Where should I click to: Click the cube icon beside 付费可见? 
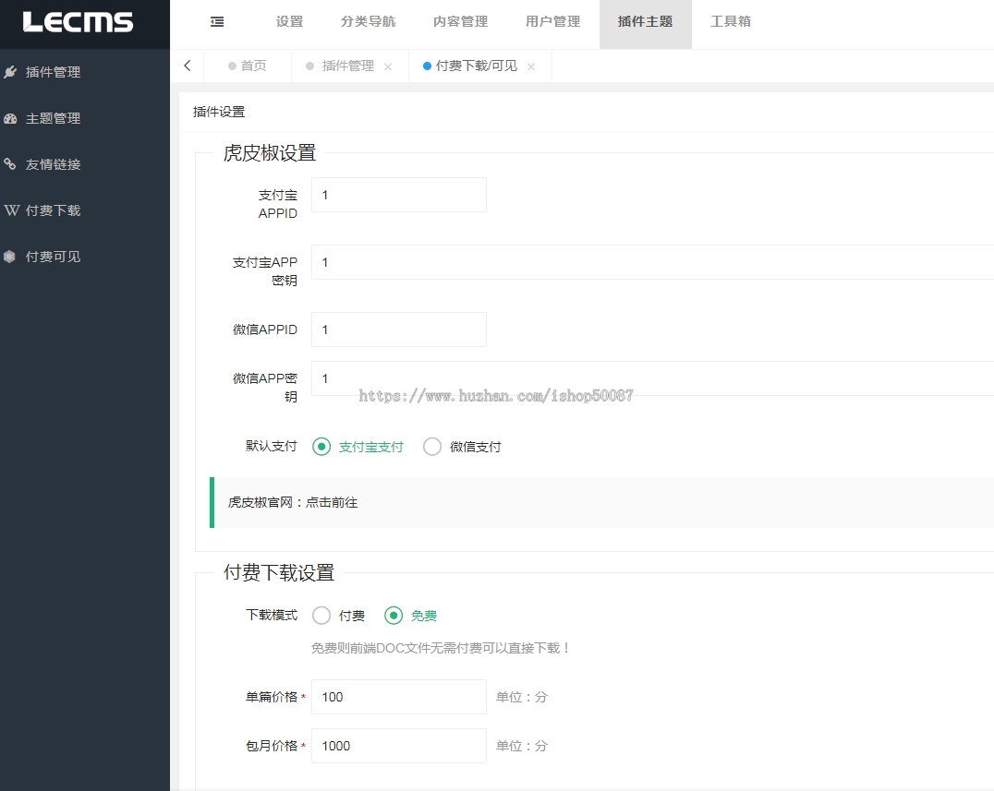coord(9,257)
